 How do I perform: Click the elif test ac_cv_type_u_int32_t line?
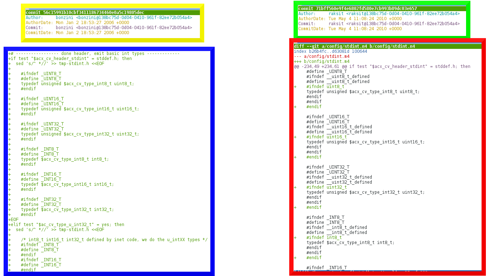(x=66, y=225)
